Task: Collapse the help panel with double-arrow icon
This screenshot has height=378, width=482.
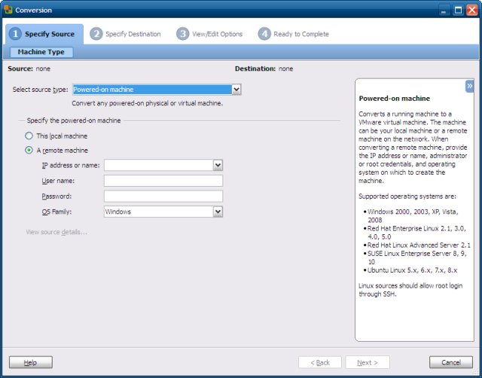Action: coord(469,86)
